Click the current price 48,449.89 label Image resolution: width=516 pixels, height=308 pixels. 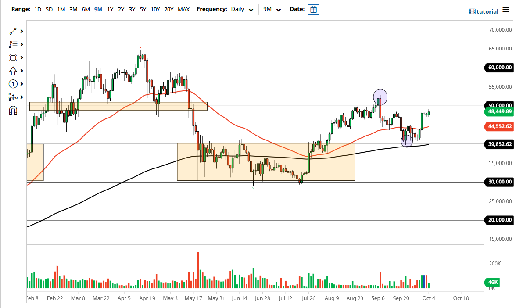(x=498, y=111)
